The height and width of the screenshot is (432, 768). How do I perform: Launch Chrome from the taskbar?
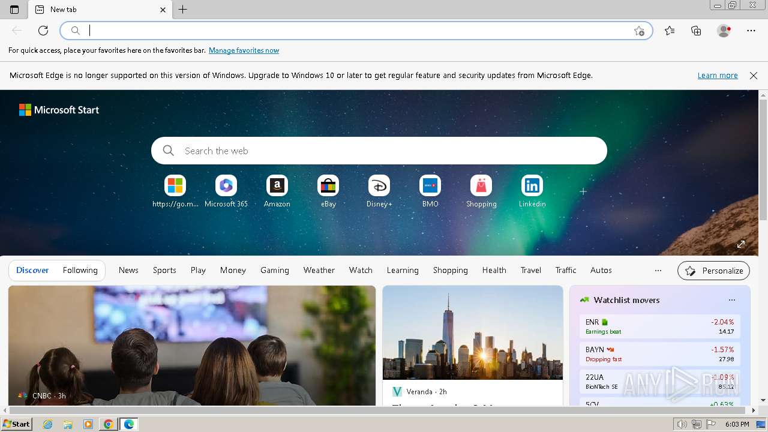(x=109, y=424)
